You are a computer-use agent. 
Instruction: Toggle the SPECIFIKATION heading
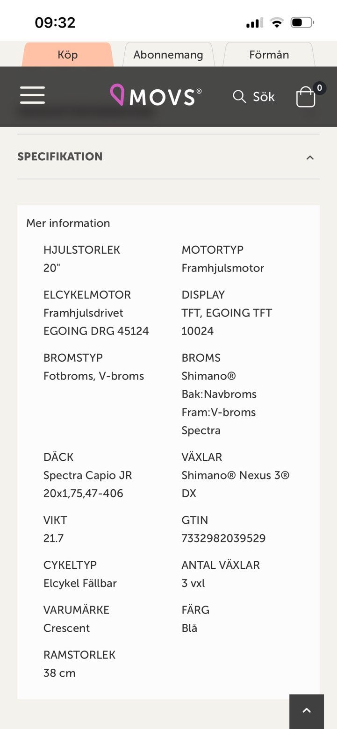coord(60,157)
